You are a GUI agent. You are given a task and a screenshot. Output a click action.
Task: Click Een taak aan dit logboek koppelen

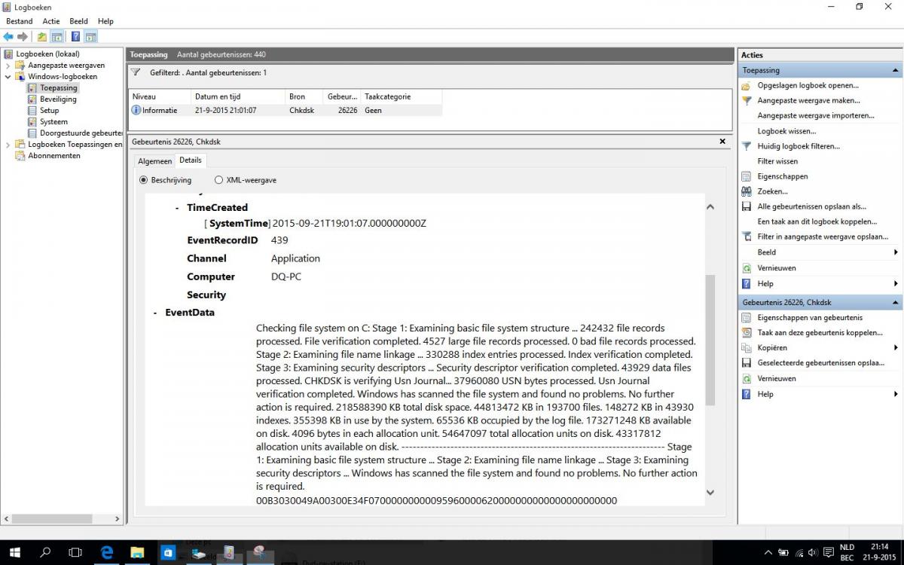[x=817, y=221]
